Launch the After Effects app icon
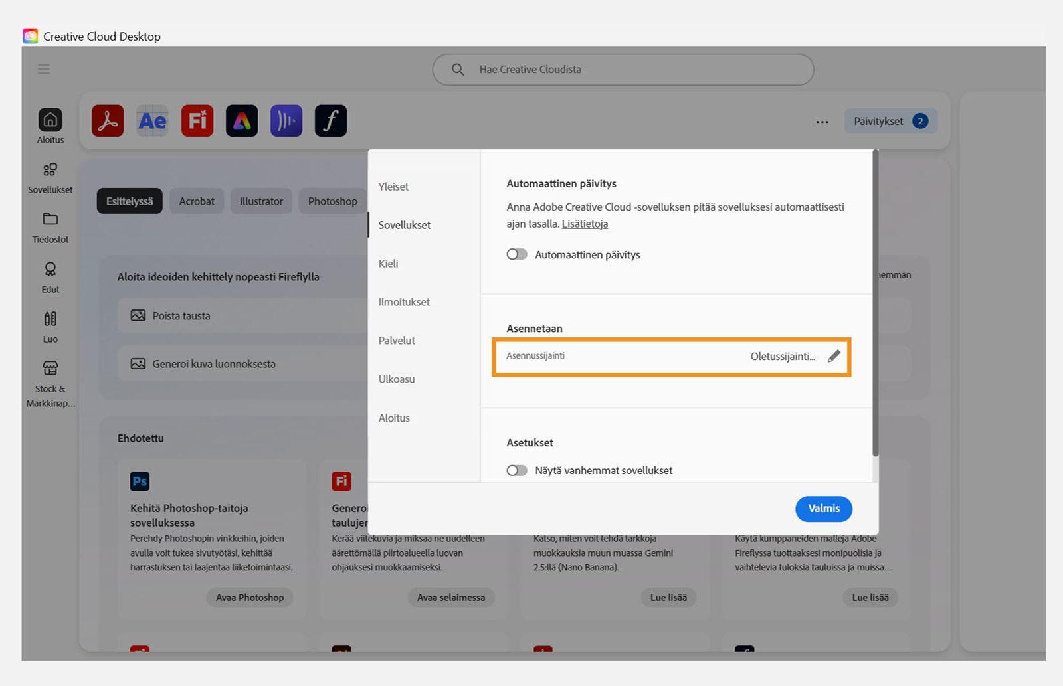The image size is (1063, 686). [152, 121]
